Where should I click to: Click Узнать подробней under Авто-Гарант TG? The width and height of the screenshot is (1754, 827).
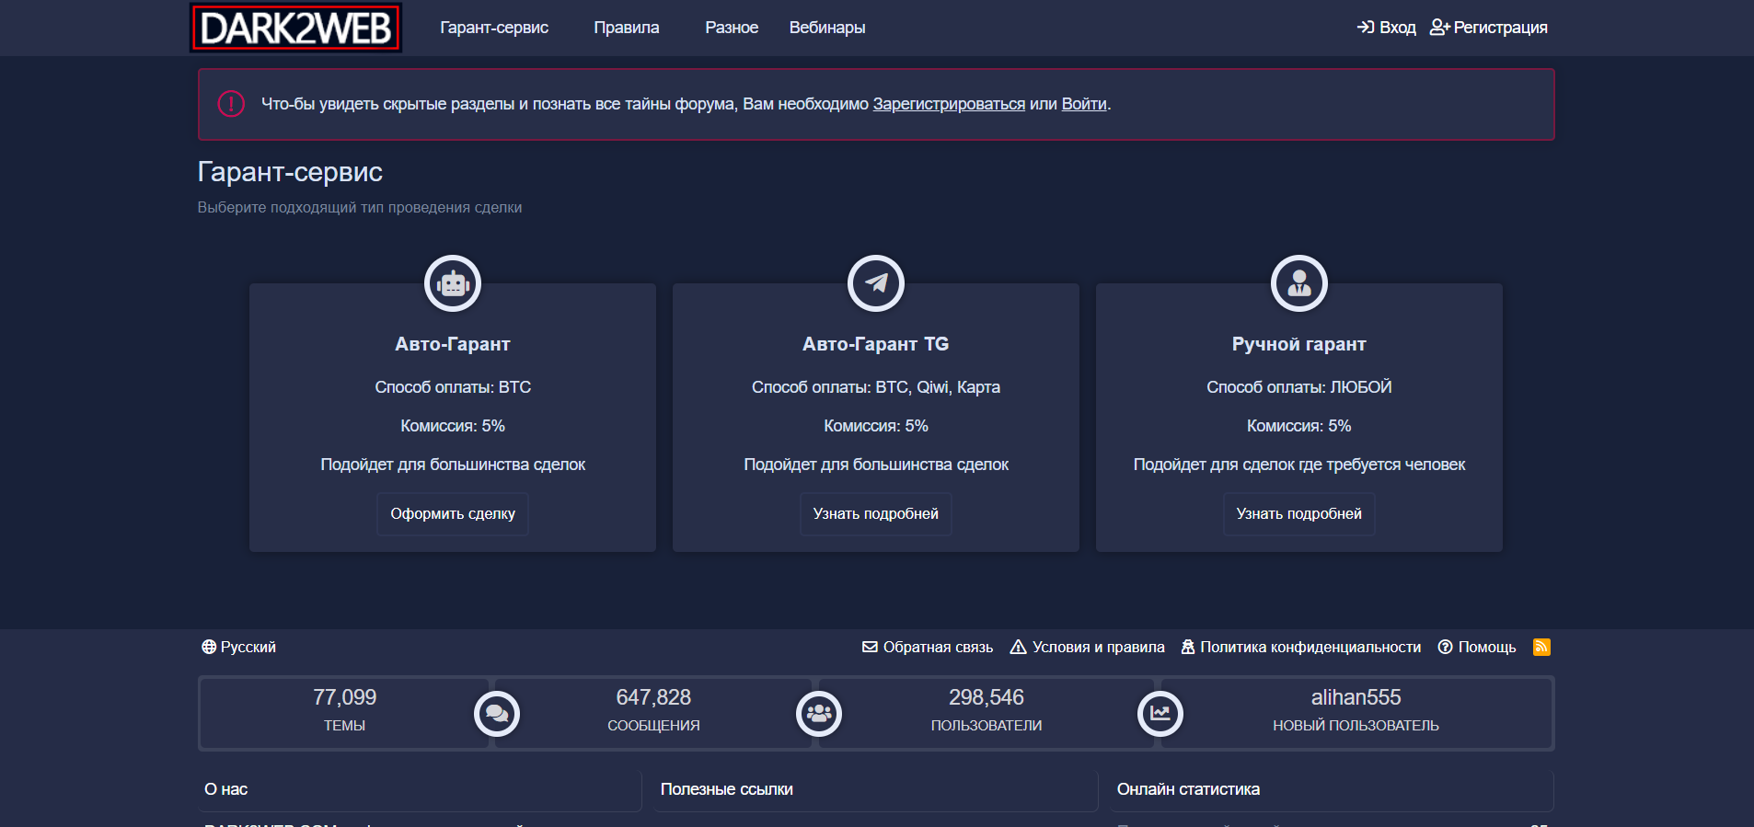click(x=876, y=513)
